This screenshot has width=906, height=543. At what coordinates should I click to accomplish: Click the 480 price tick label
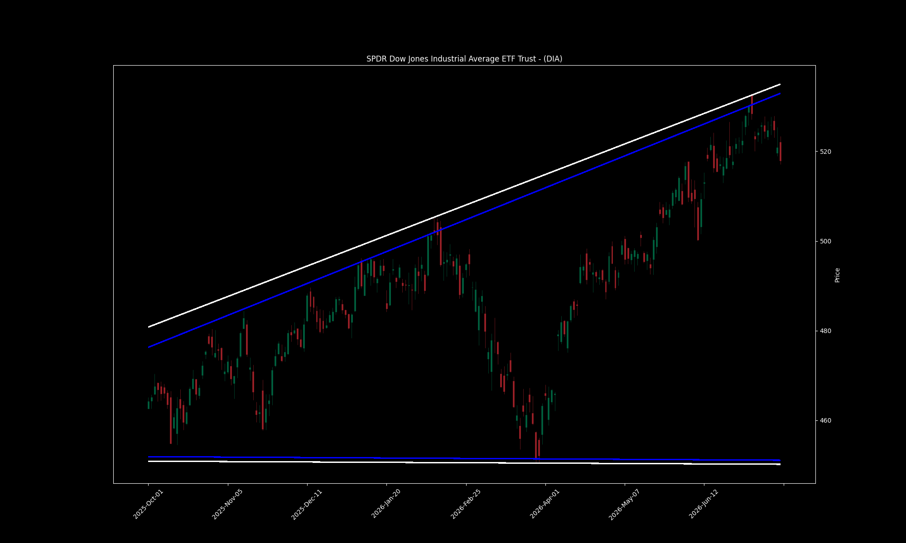[826, 331]
